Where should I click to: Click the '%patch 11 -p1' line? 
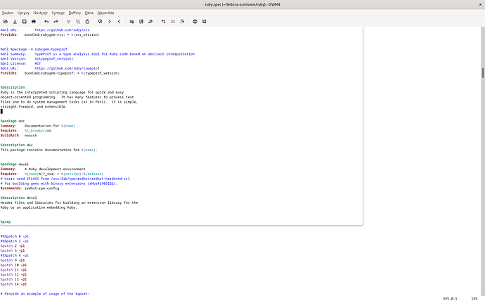coord(13,270)
